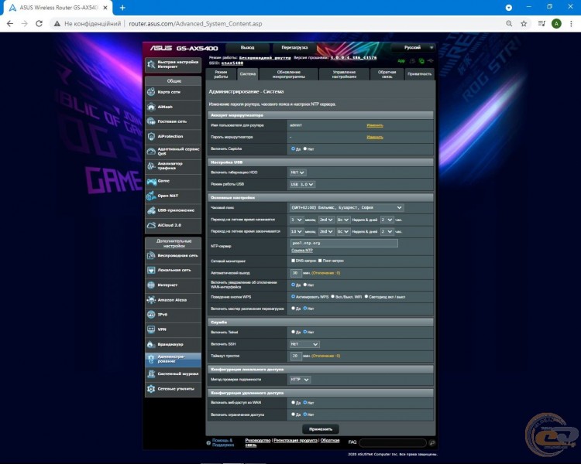581x464 pixels.
Task: Open Сетевые утилиты sidebar item
Action: click(173, 389)
